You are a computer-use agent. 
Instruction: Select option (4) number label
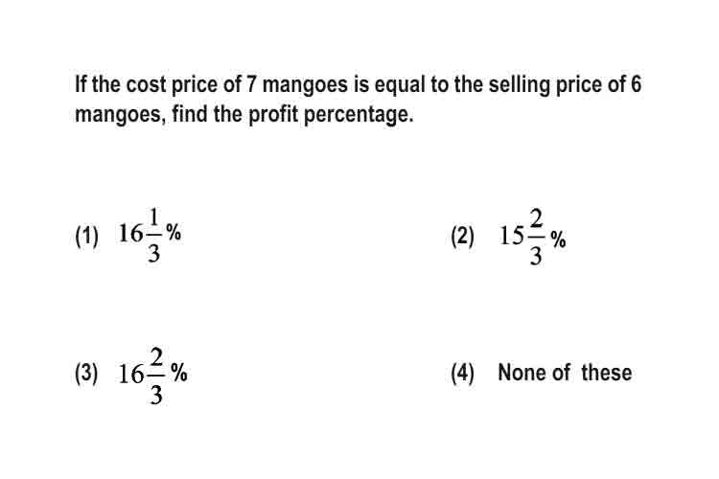[462, 373]
